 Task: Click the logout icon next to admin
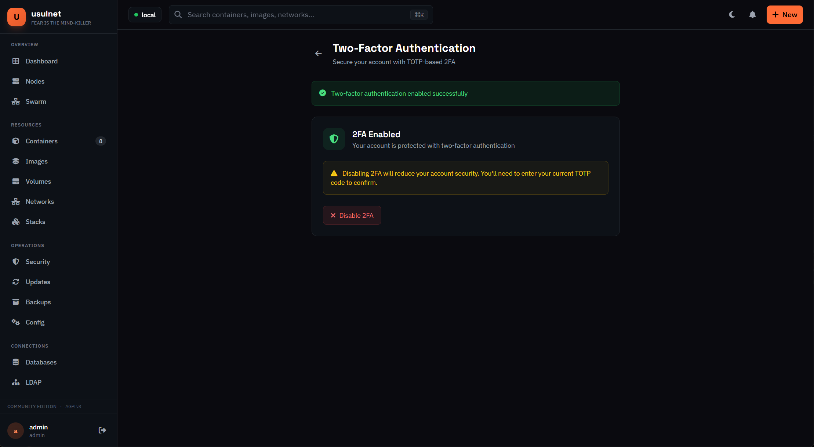[x=102, y=430]
